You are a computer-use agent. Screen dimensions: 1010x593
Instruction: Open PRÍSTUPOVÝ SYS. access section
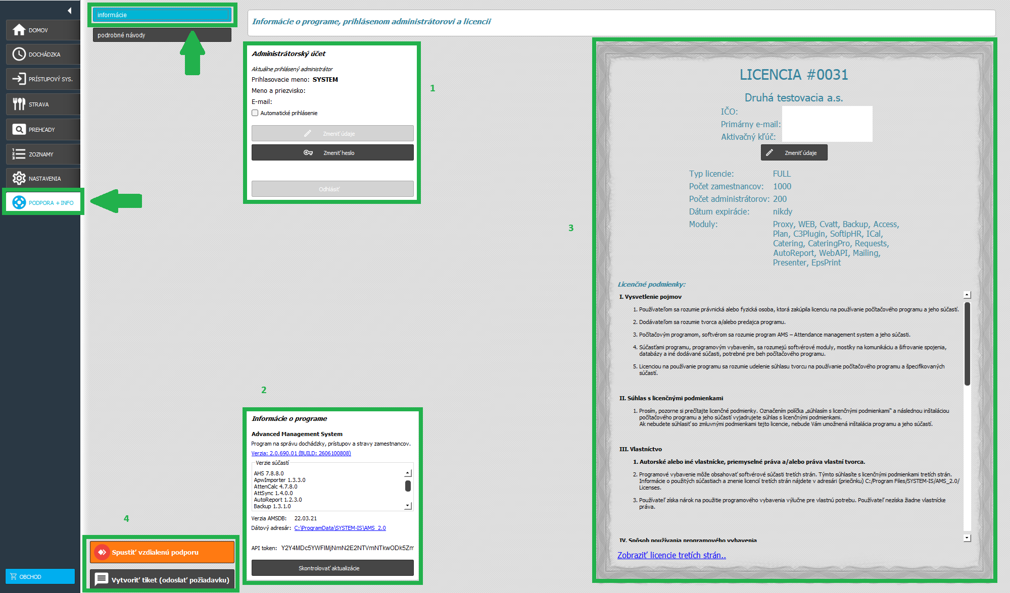43,79
